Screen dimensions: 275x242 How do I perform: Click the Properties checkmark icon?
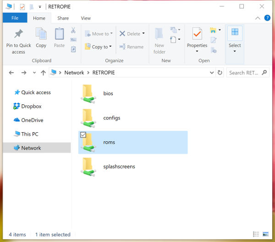[x=197, y=33]
